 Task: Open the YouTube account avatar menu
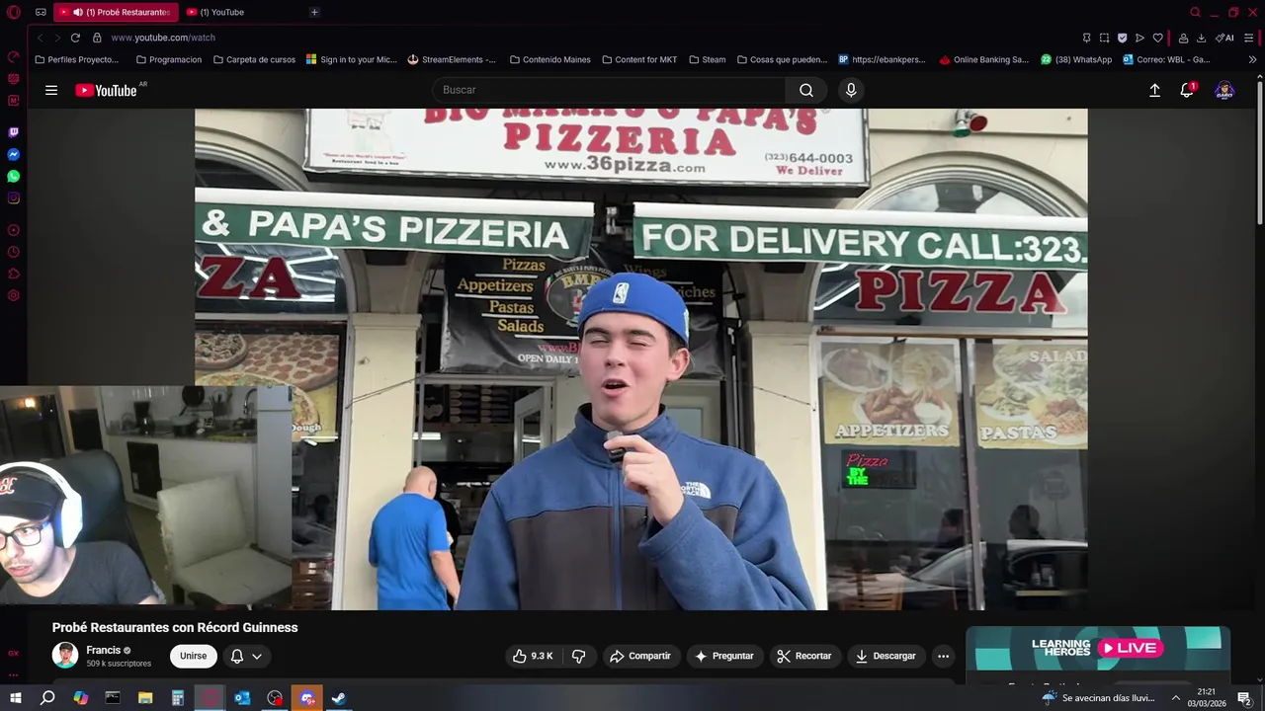coord(1224,90)
